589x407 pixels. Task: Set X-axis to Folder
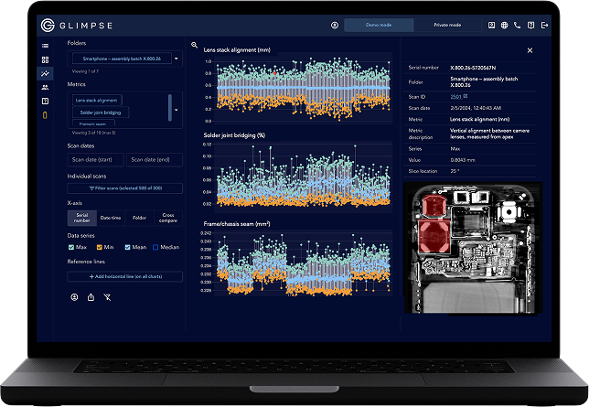click(x=139, y=218)
